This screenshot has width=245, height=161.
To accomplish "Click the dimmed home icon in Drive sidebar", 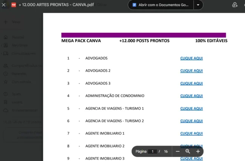I will 6,37.
